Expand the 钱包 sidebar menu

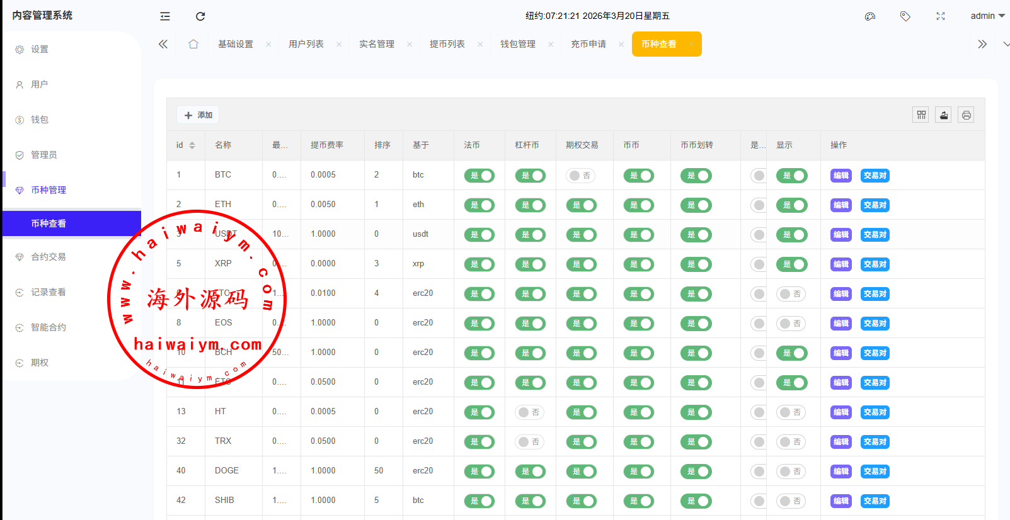pos(40,120)
